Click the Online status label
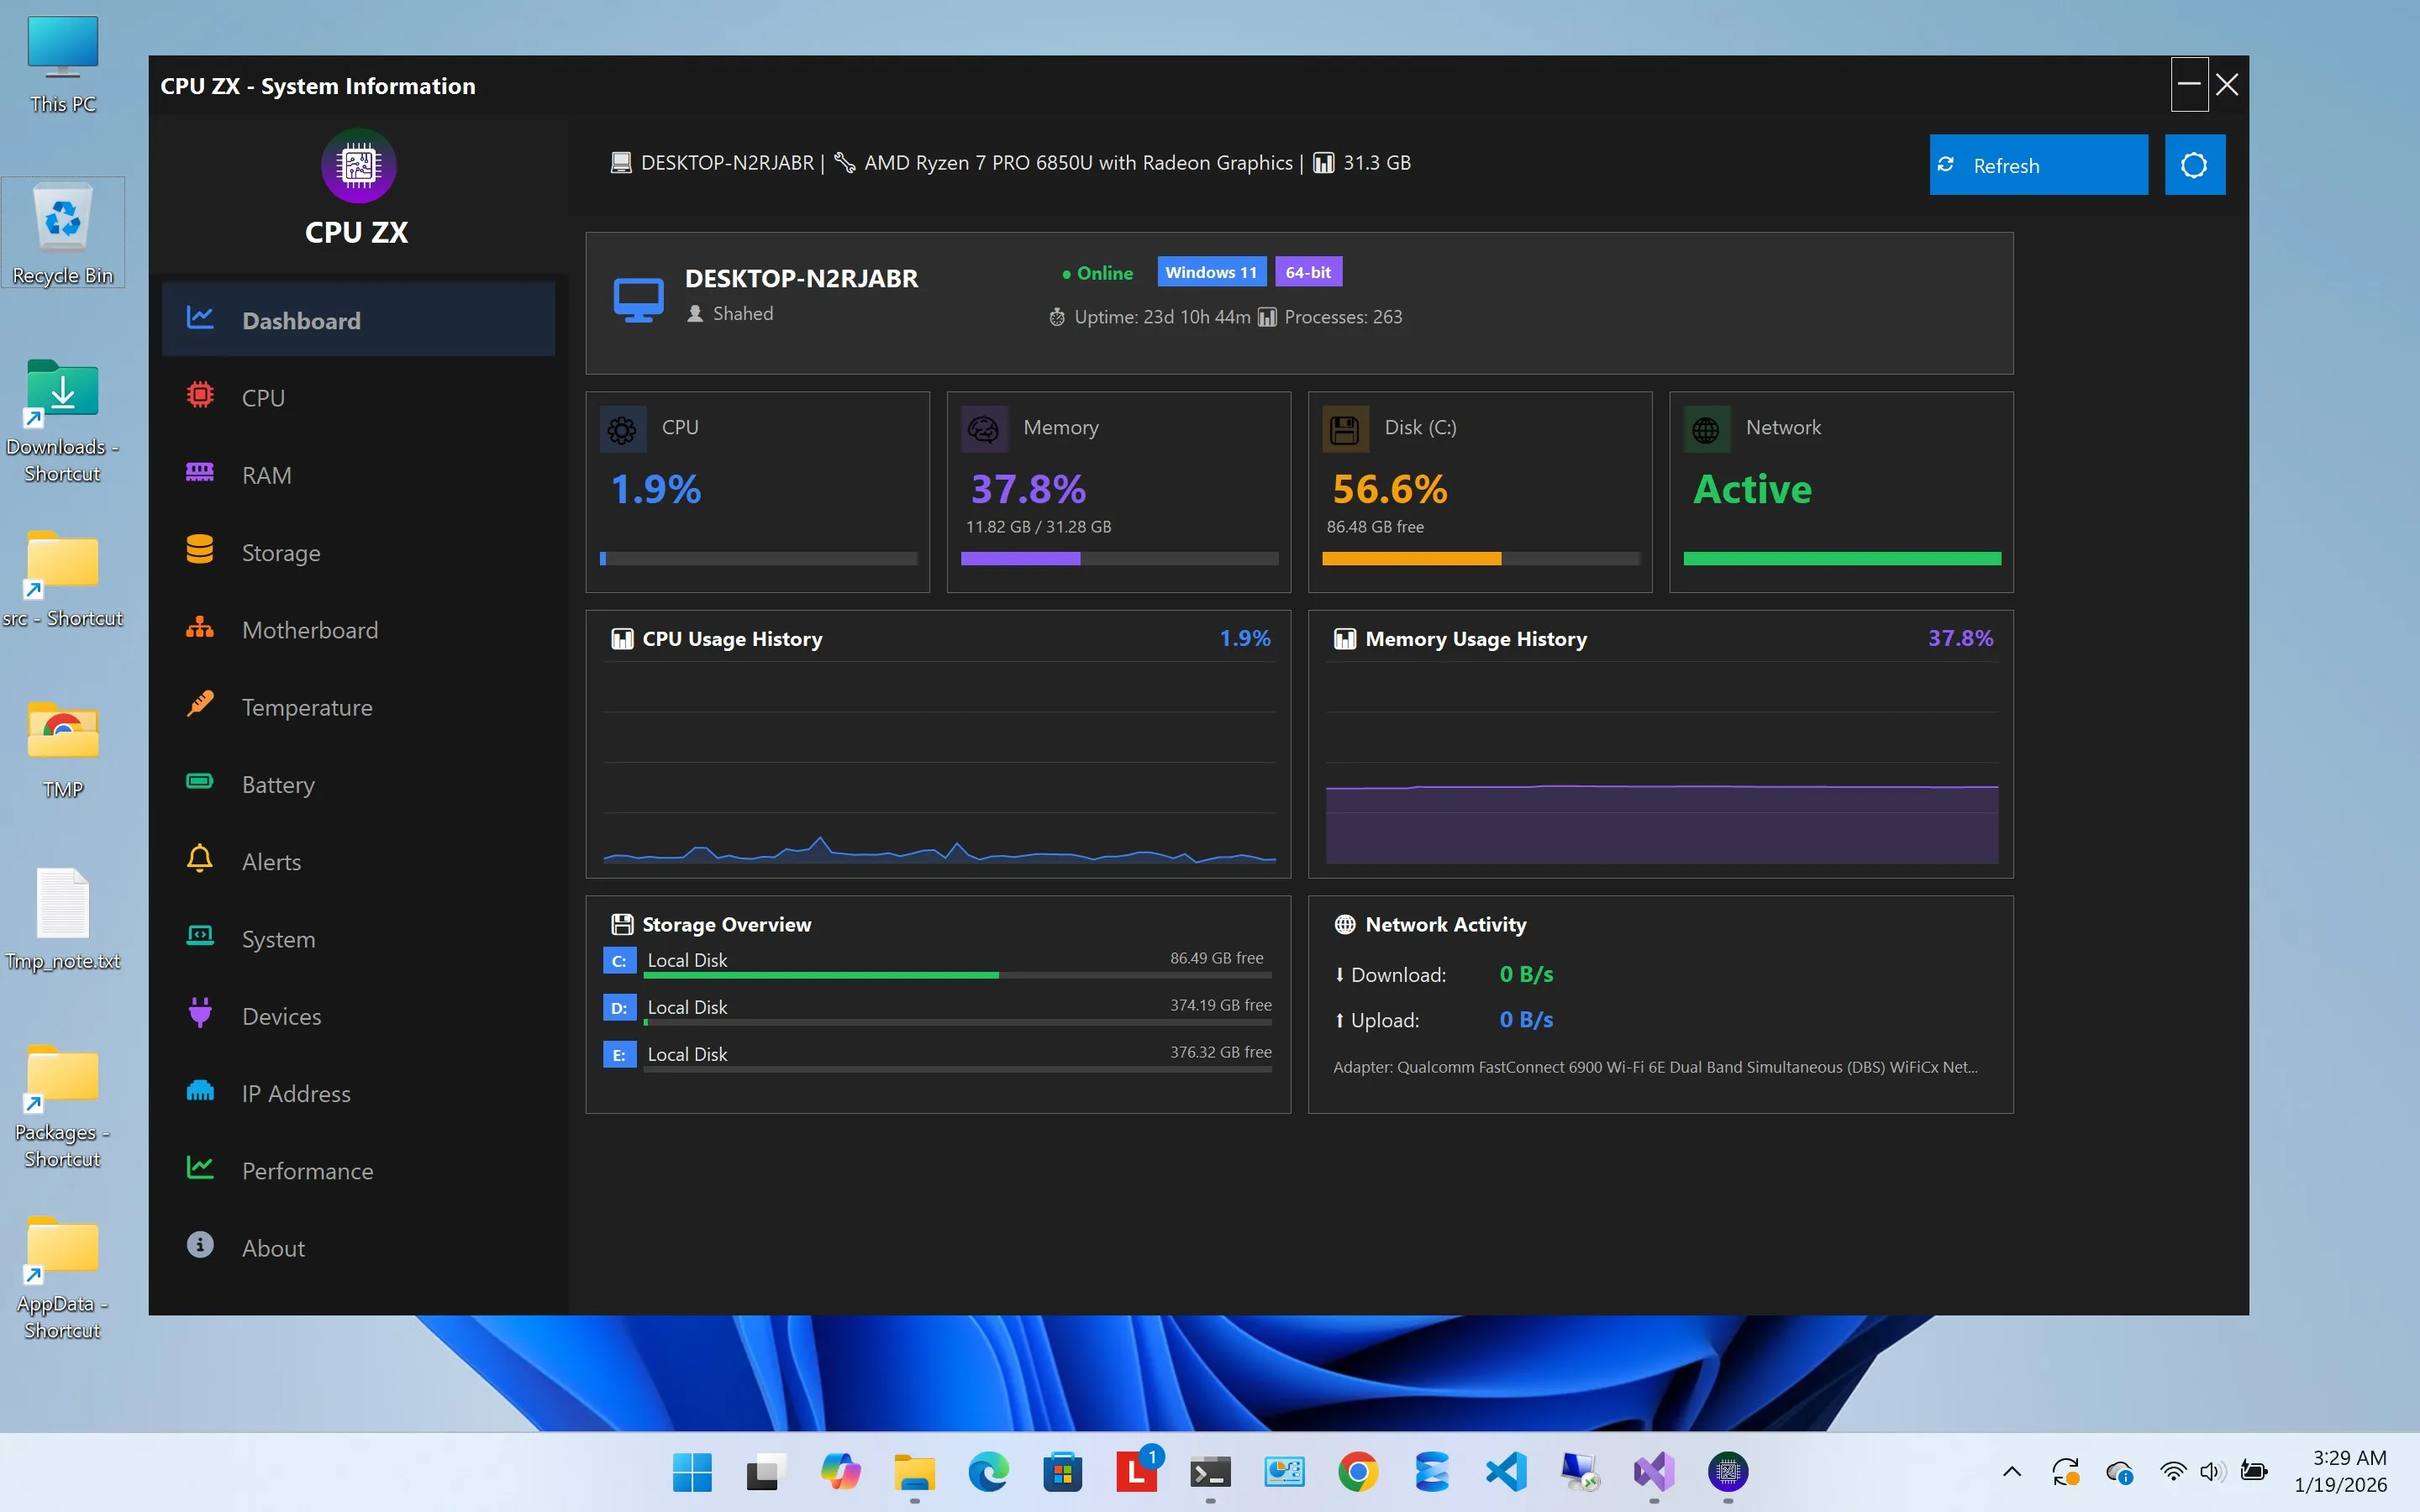The height and width of the screenshot is (1512, 2420). coord(1097,273)
